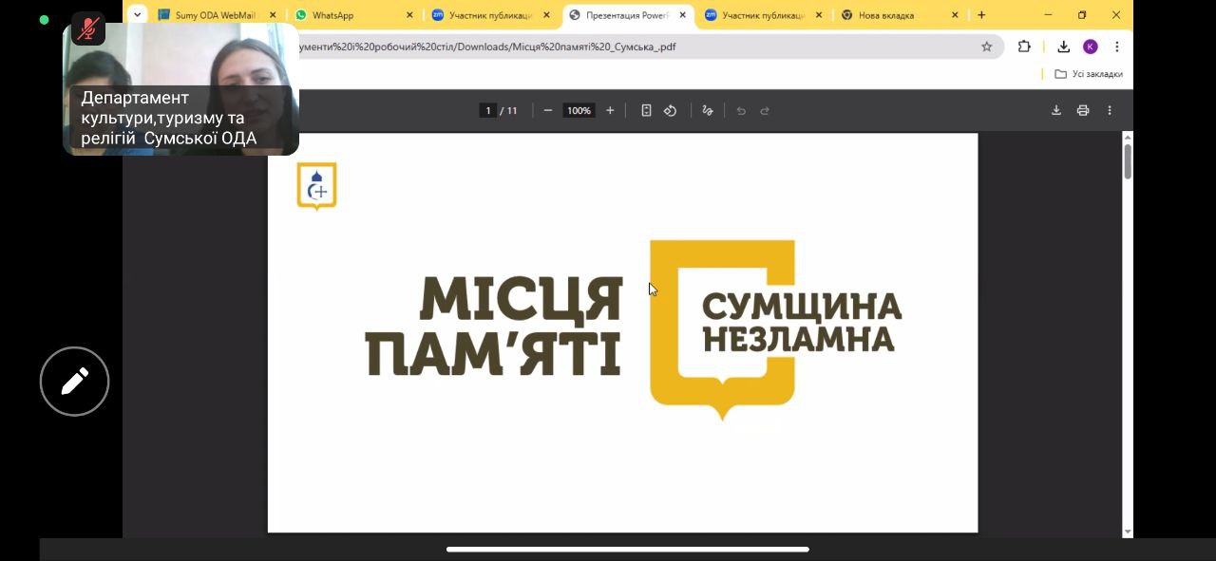Click the small yellow emblem on the slide
This screenshot has width=1216, height=561.
coord(316,186)
